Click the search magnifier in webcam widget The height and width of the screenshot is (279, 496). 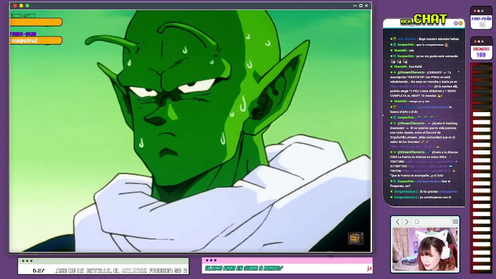(x=417, y=222)
